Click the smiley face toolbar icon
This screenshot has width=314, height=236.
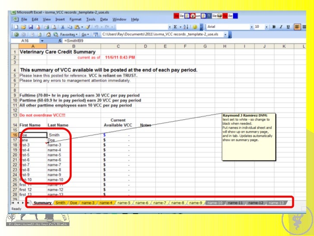point(195,27)
